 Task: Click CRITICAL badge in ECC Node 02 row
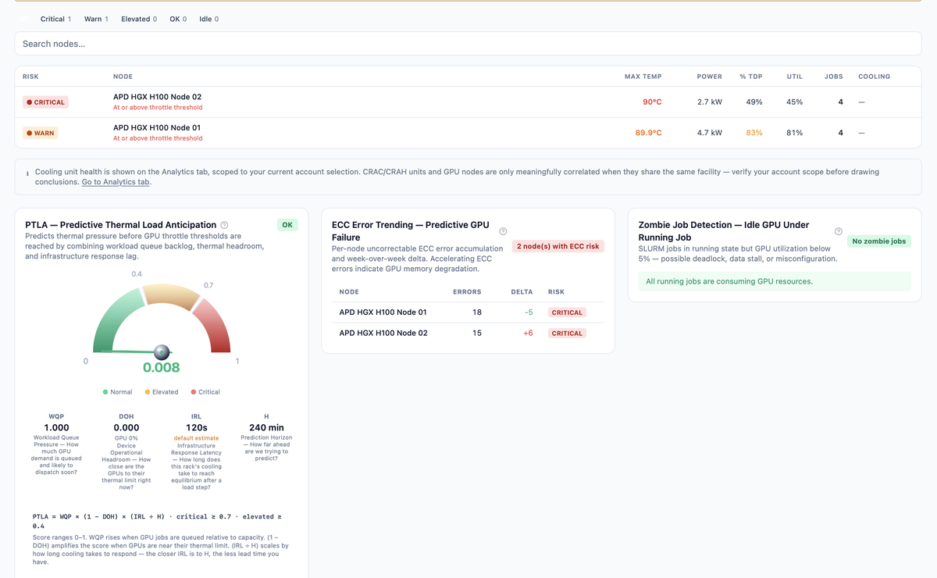point(567,334)
